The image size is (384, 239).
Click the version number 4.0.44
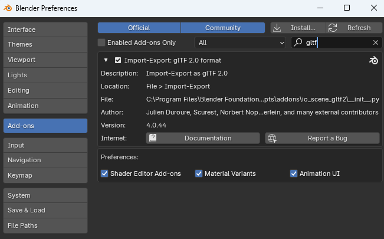156,125
